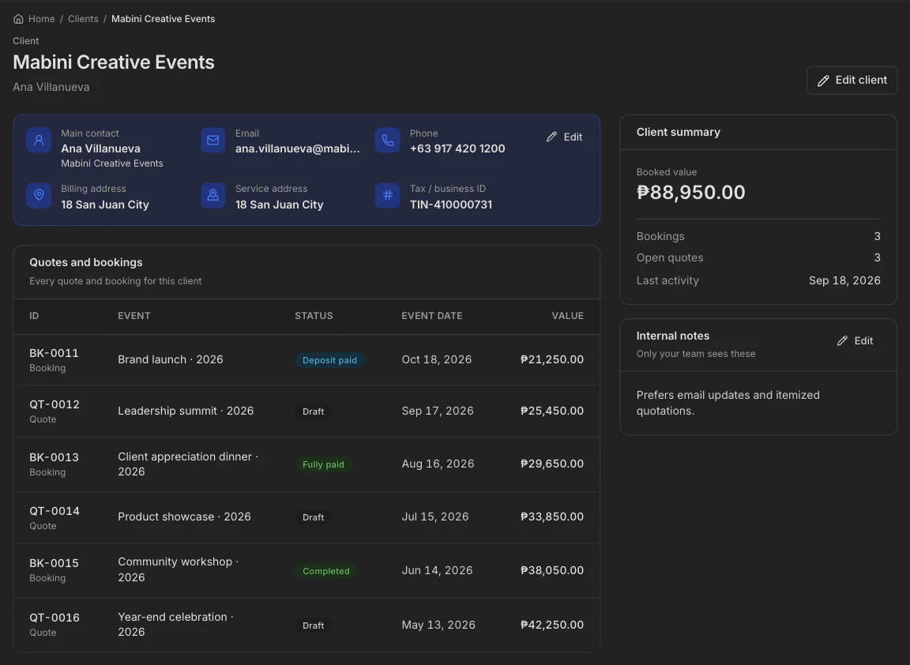Click the date Jun 14, 2026
Viewport: 910px width, 665px height.
(x=437, y=570)
